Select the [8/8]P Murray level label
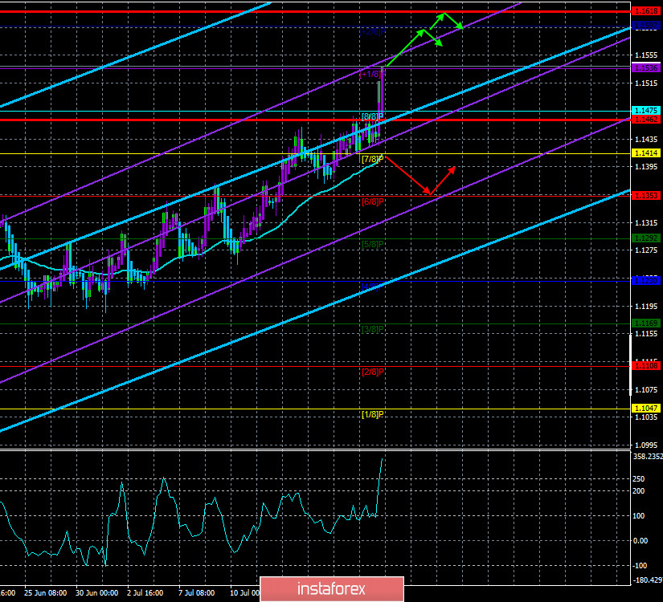 click(x=370, y=116)
